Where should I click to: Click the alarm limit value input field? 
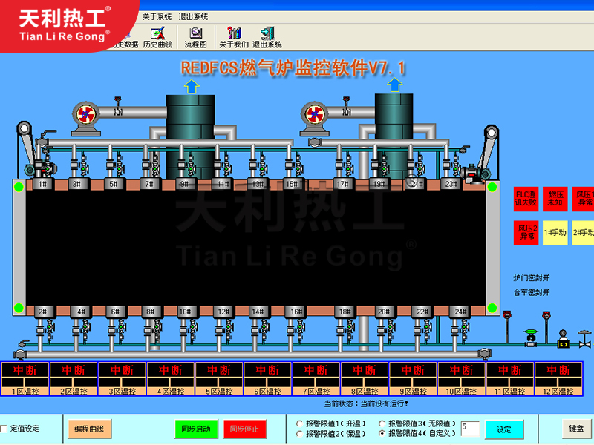[469, 428]
